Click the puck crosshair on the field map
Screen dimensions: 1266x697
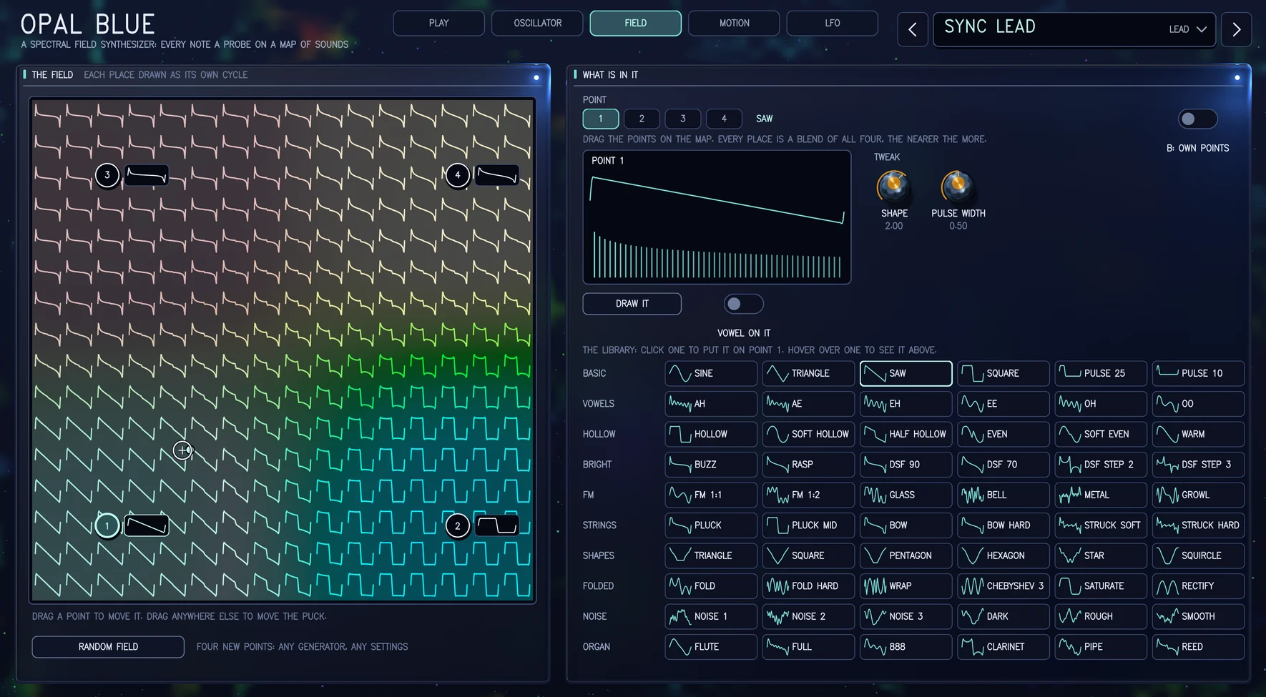pyautogui.click(x=183, y=450)
